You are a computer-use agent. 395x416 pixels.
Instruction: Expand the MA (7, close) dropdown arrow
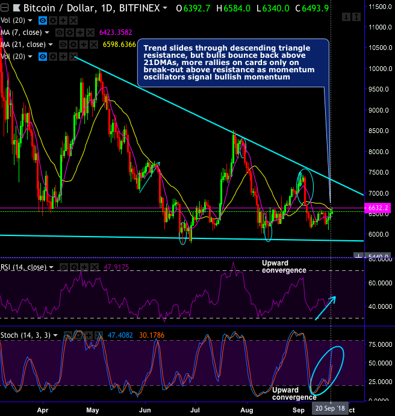point(47,33)
